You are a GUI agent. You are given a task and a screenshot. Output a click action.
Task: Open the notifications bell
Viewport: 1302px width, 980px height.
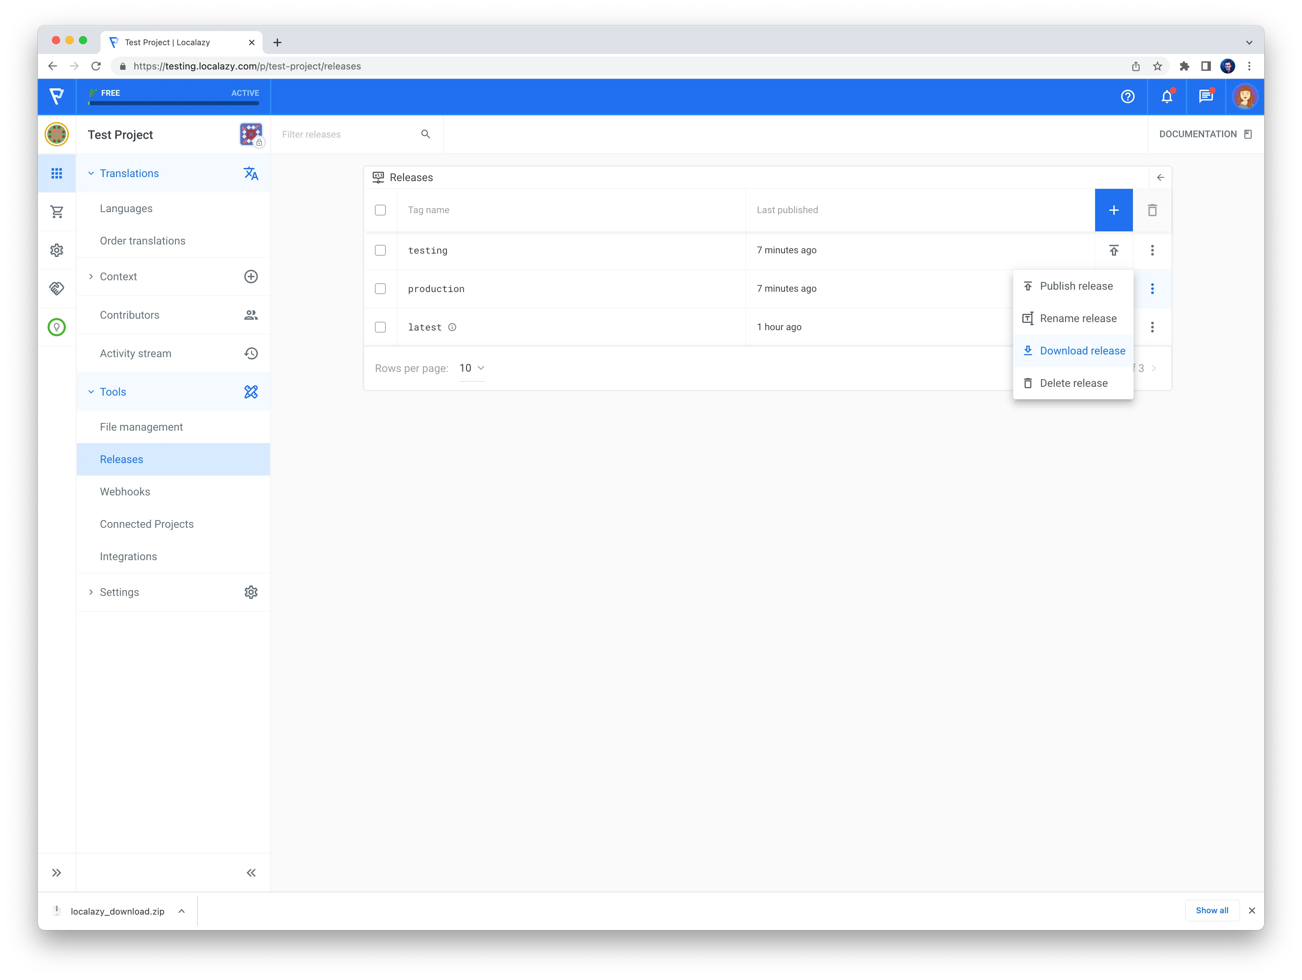click(x=1167, y=96)
